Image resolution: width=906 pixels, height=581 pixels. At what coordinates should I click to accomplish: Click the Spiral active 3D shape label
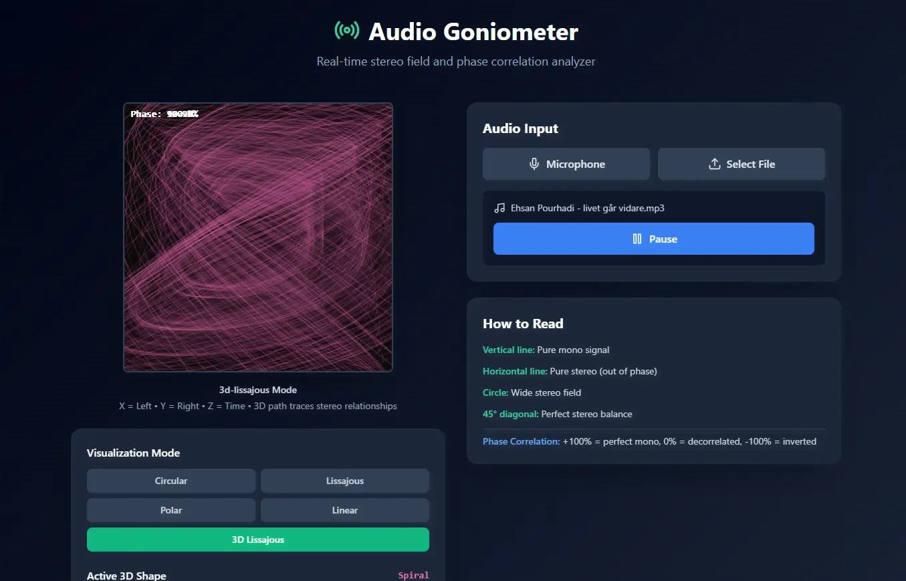(413, 575)
